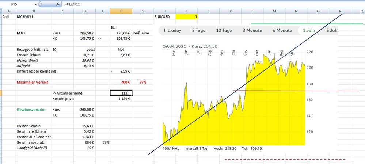Click the Name Box showing F15

(x=18, y=4)
